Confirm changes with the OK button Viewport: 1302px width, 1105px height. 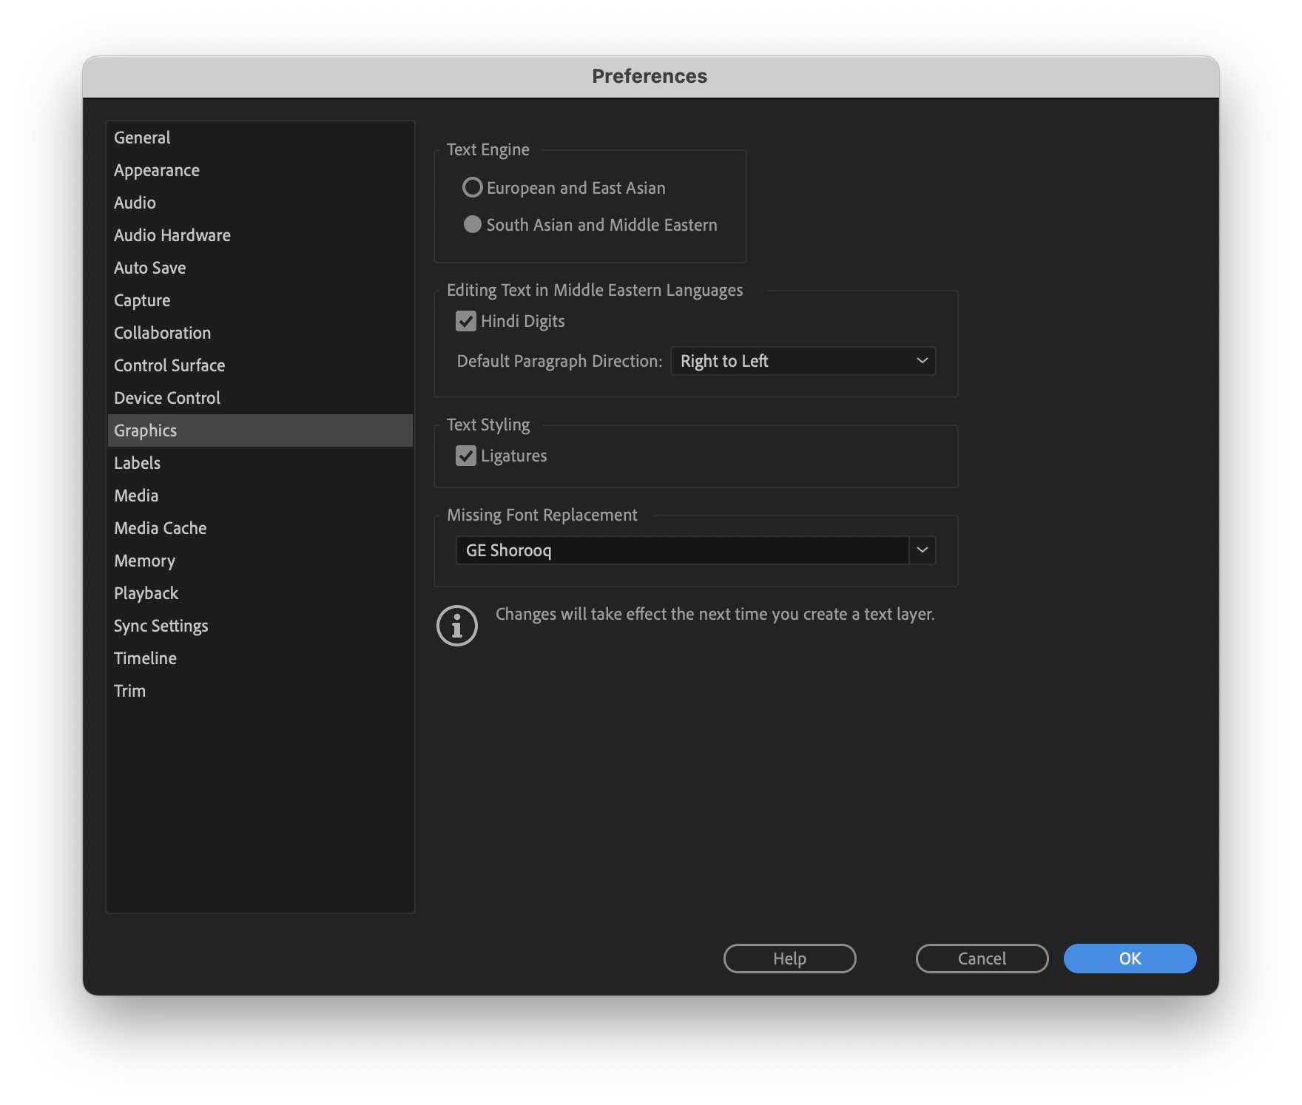click(x=1130, y=958)
